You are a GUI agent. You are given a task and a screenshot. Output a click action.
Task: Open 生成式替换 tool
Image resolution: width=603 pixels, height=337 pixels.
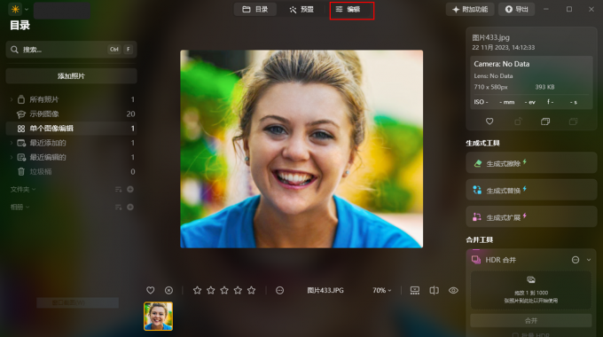tap(531, 190)
